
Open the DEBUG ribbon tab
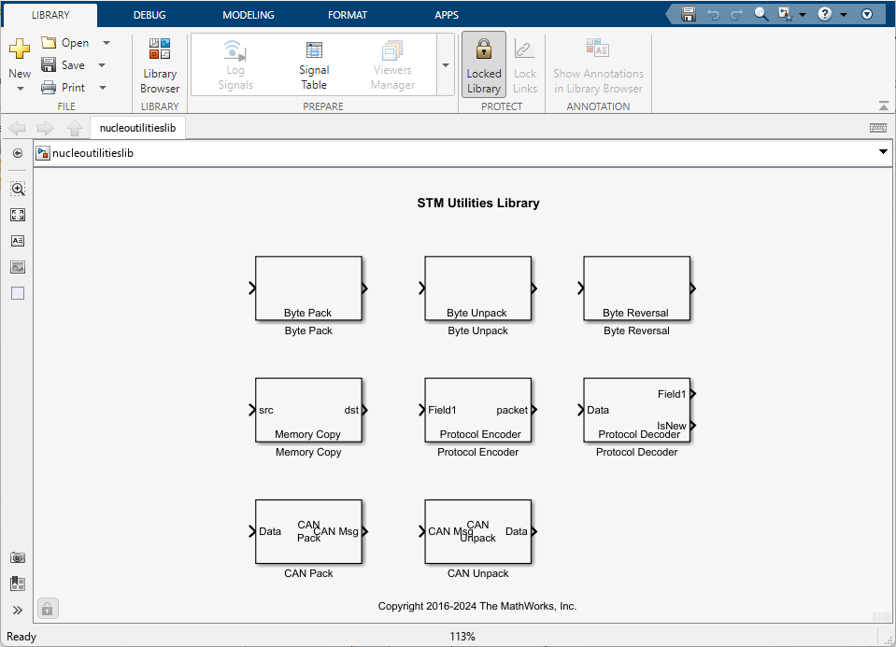point(149,14)
